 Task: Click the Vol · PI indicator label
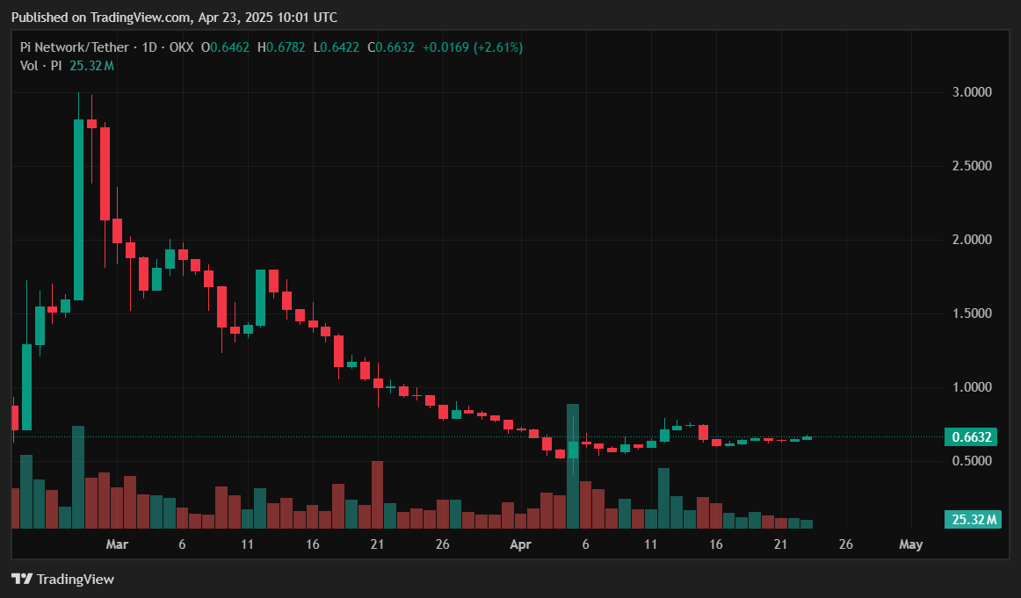(x=42, y=65)
